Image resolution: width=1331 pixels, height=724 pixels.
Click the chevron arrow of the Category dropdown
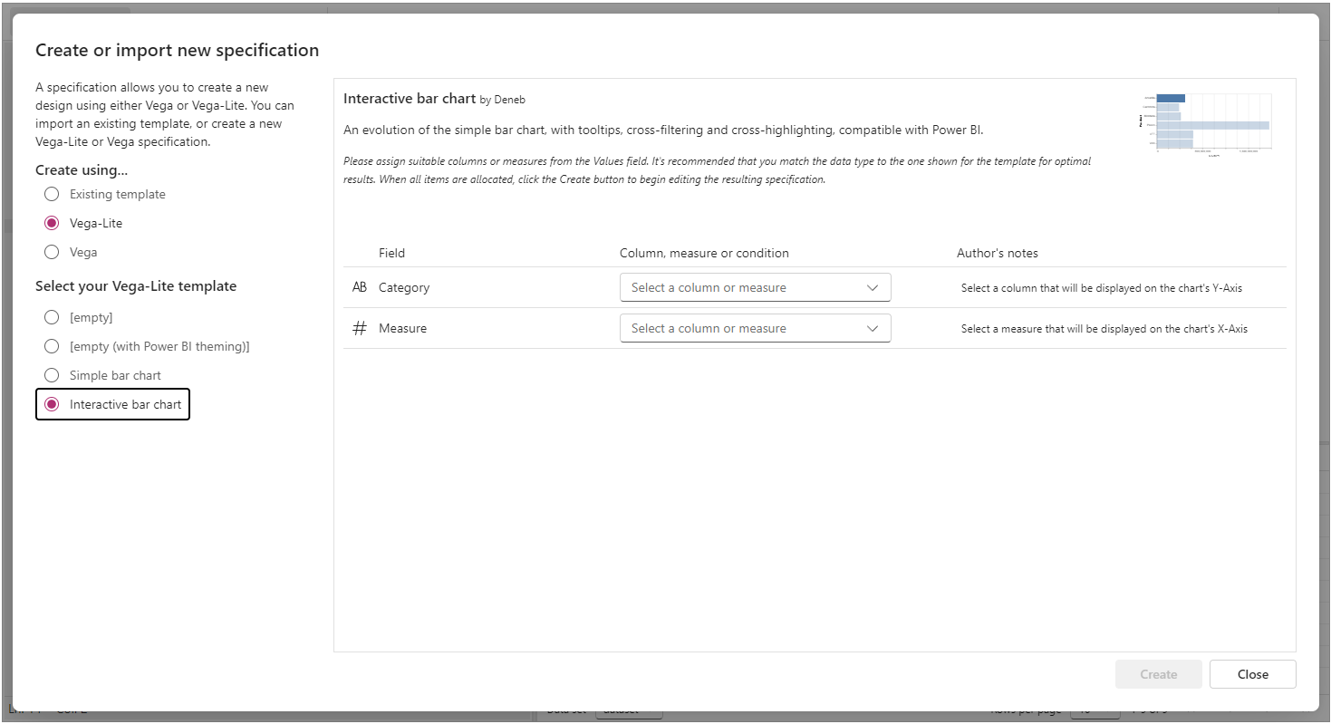point(873,287)
